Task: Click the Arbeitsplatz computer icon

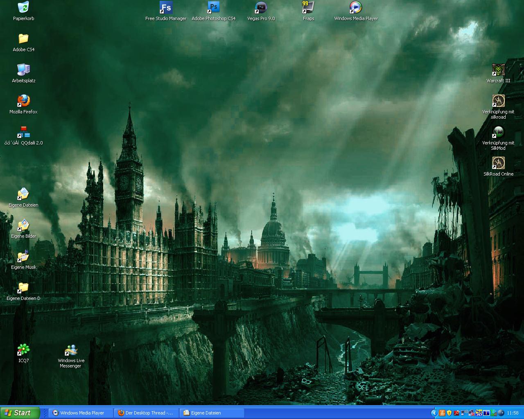Action: [23, 70]
